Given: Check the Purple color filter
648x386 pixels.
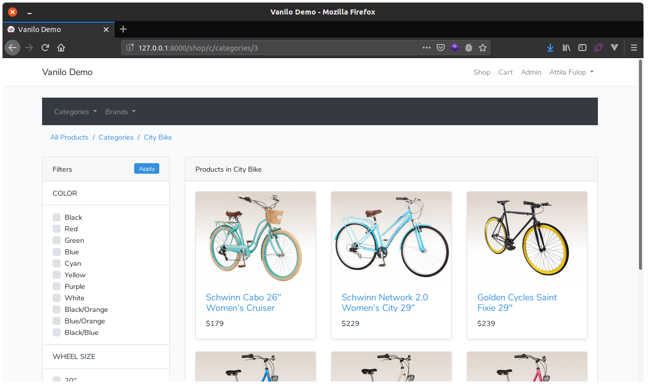Looking at the screenshot, I should coord(57,286).
